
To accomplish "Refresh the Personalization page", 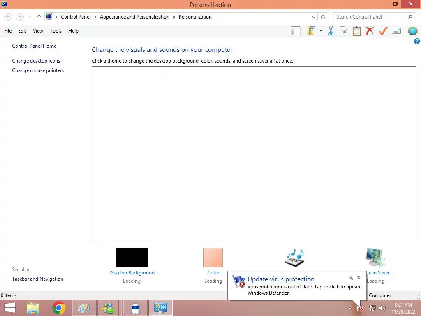I will click(323, 17).
